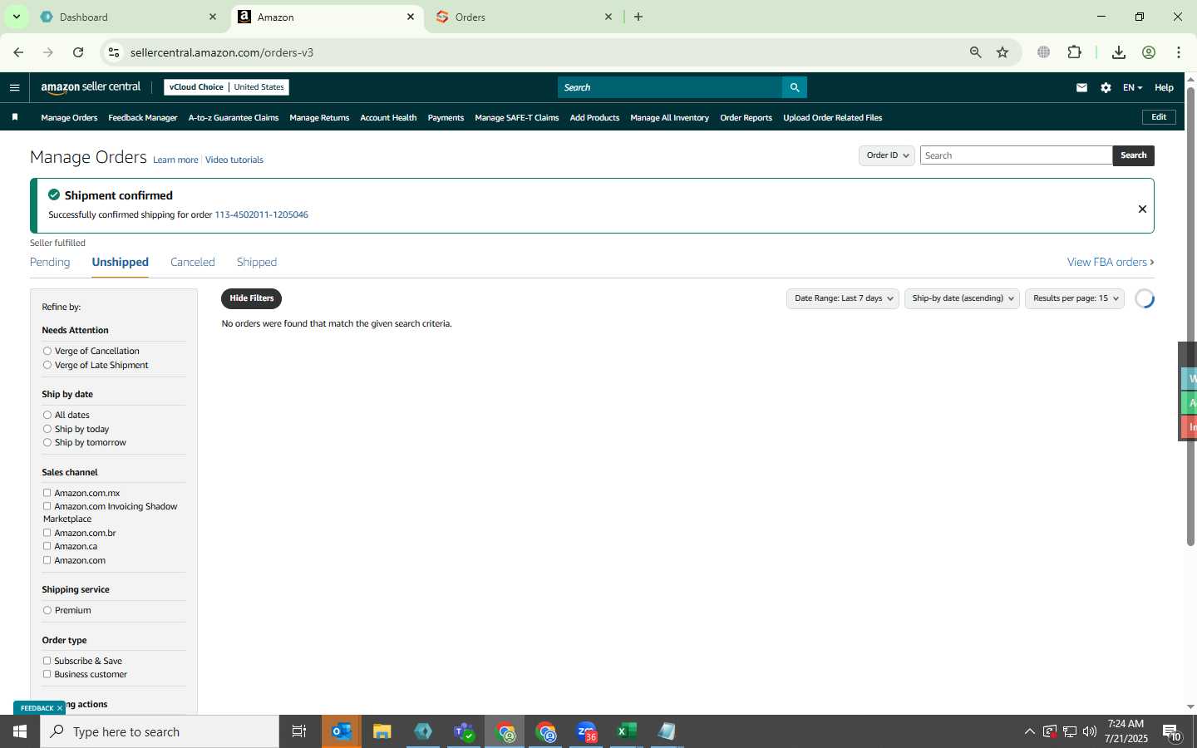This screenshot has height=748, width=1197.
Task: Open the Seller Central hamburger menu
Action: tap(14, 87)
